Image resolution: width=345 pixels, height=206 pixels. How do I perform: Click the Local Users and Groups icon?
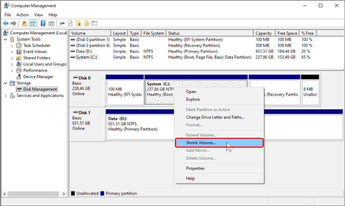(x=19, y=64)
